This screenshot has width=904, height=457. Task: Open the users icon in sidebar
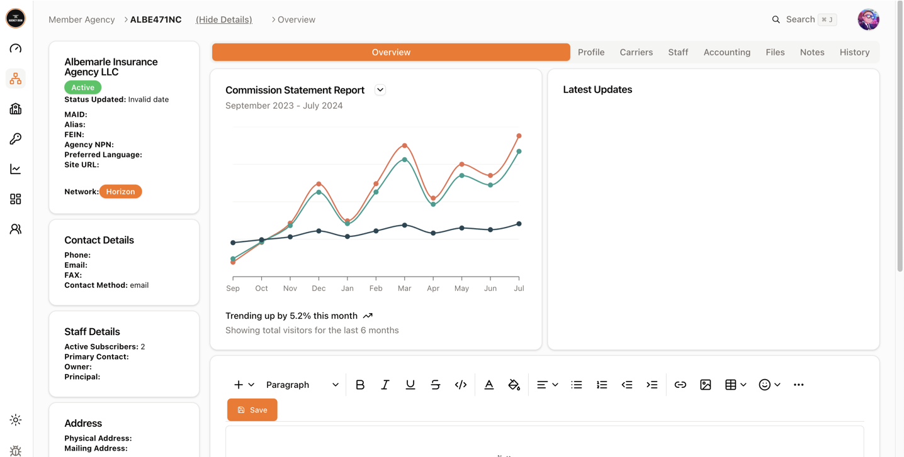click(x=16, y=229)
